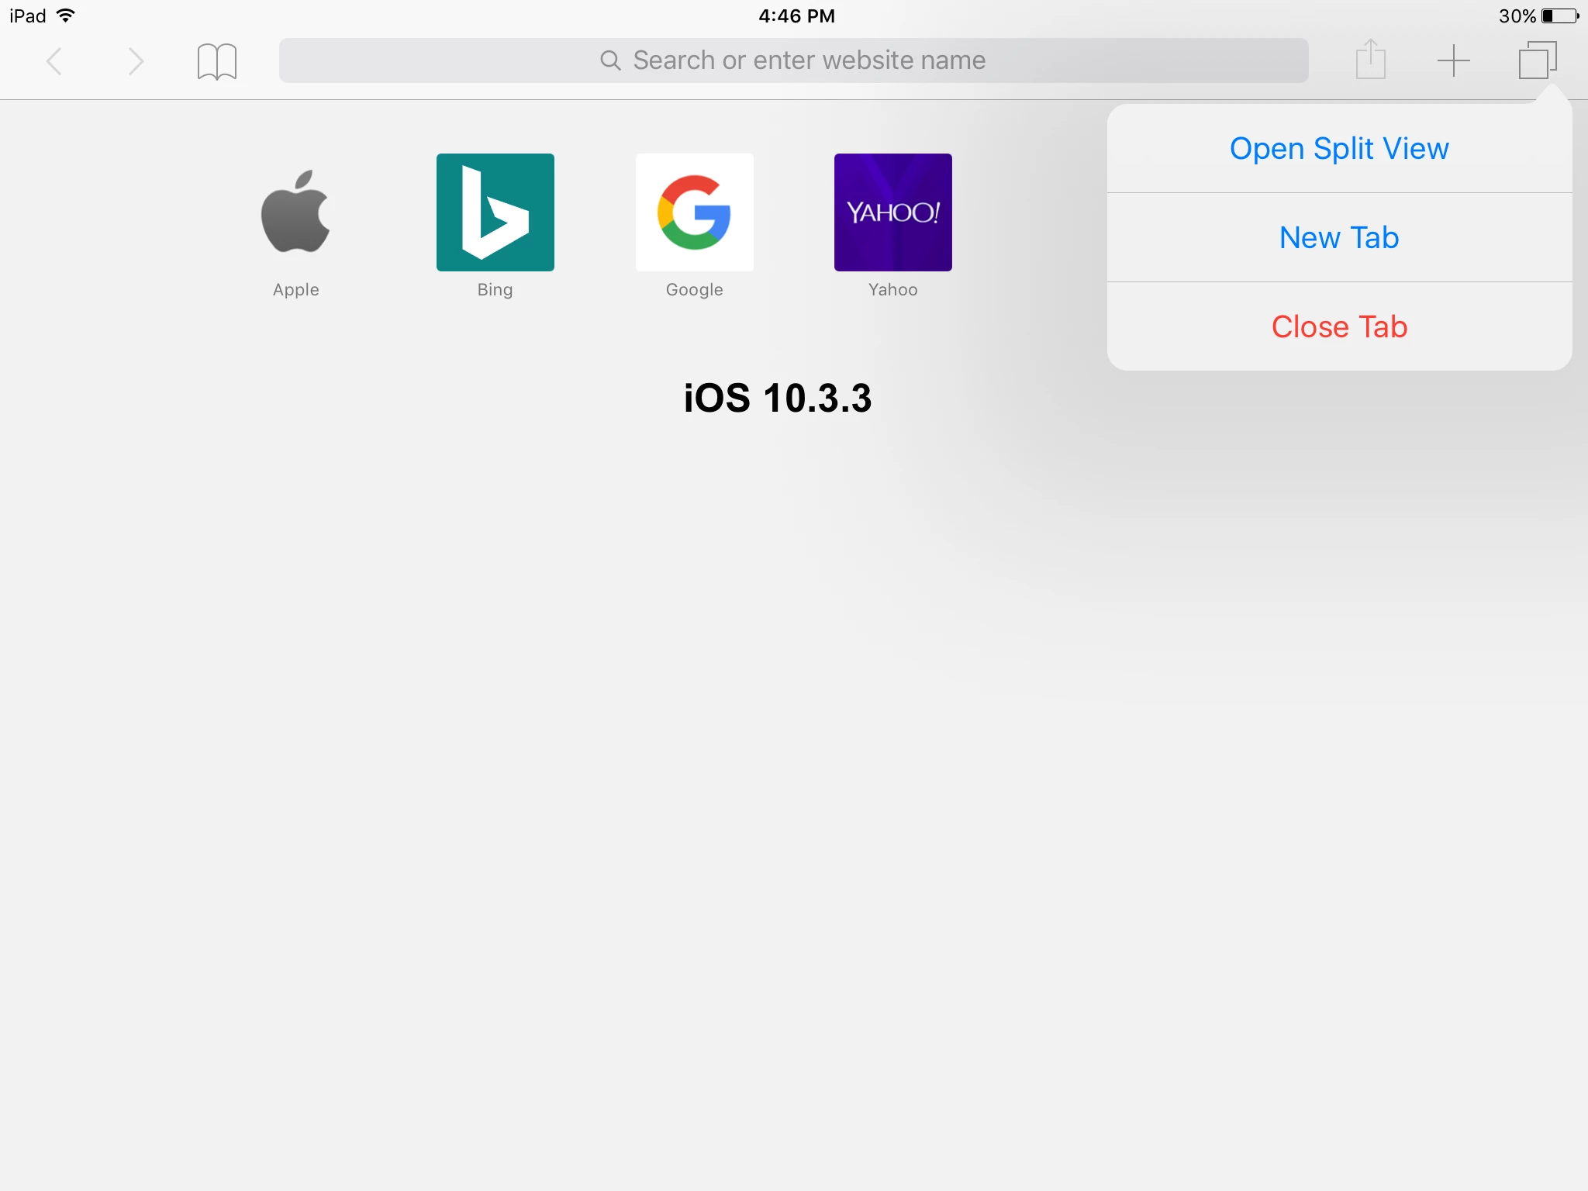Open the Google favorite

tap(695, 226)
